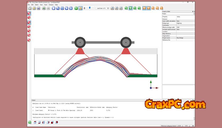Toggle the highlighted lock icon in toolbar
Image resolution: width=222 pixels, height=128 pixels.
coord(80,8)
